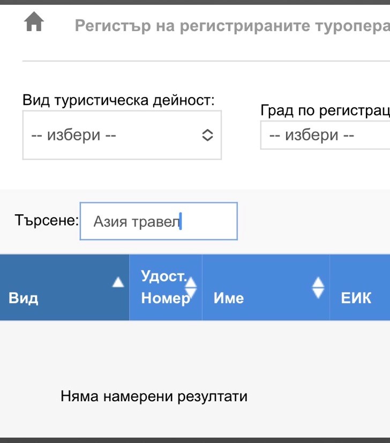Go to the home page icon

point(34,23)
